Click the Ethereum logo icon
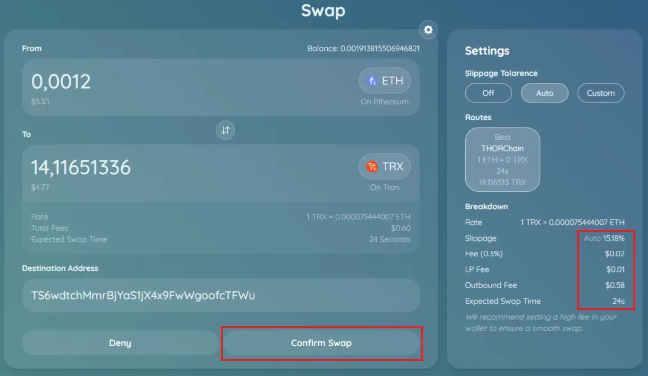This screenshot has height=376, width=648. [x=372, y=81]
